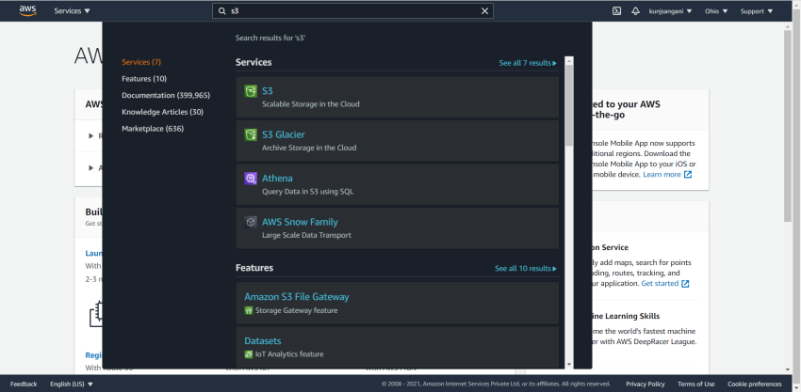The width and height of the screenshot is (801, 392).
Task: Click the Get started link
Action: coord(660,283)
